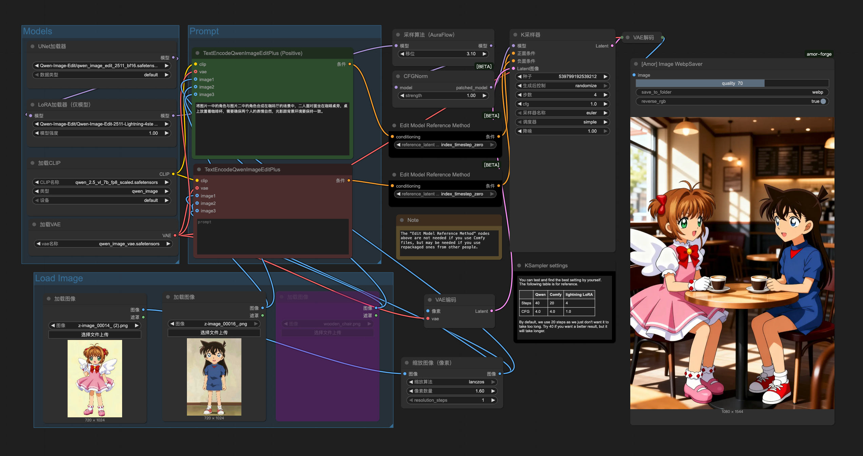Screen dimensions: 863x456
Task: Adjust the quality 70 slider
Action: pos(732,83)
